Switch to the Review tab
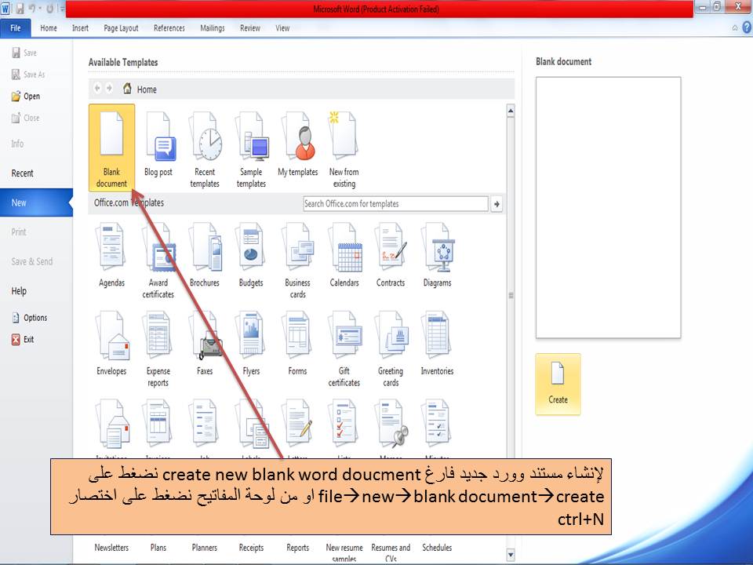753x565 pixels. (x=250, y=28)
